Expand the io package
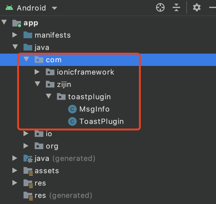The width and height of the screenshot is (216, 204). (x=26, y=134)
